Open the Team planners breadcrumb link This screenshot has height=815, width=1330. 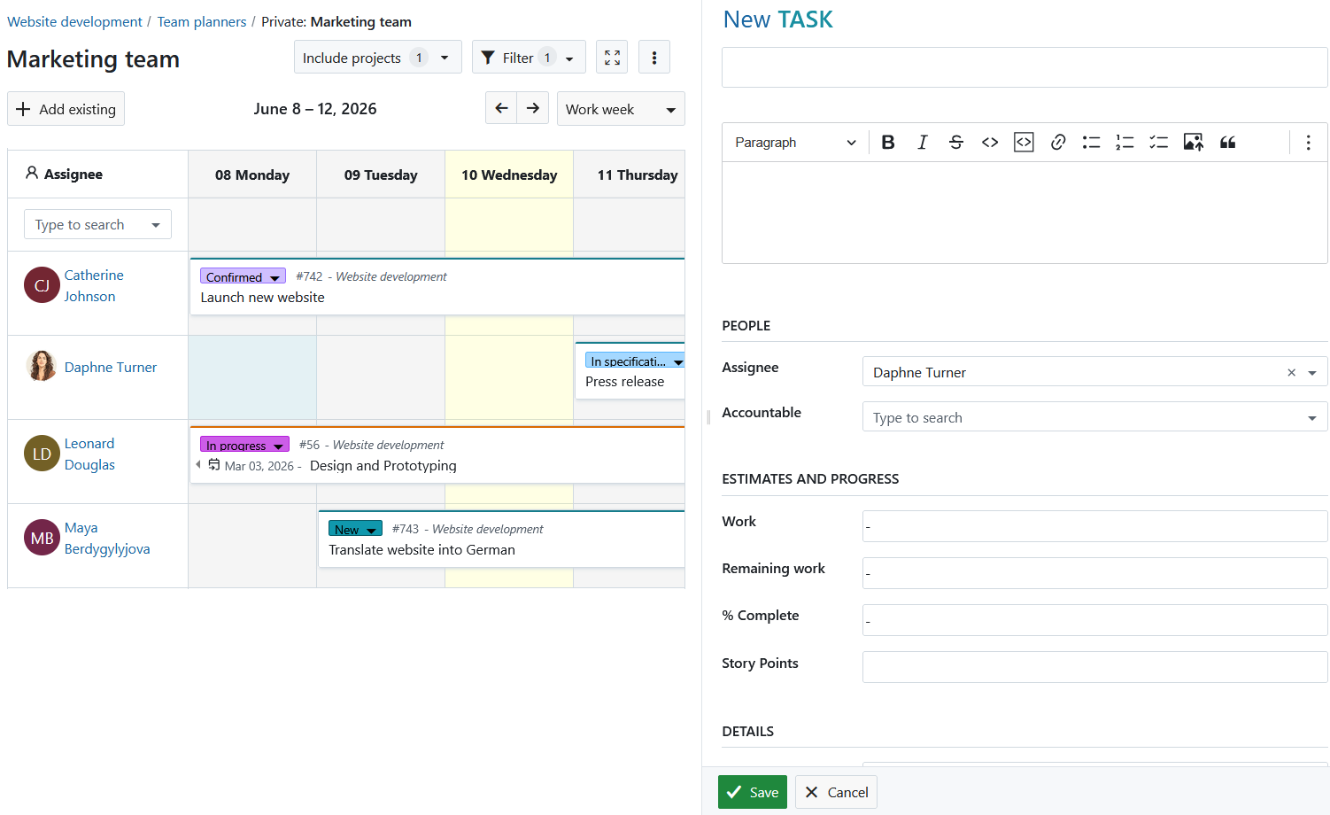pos(202,22)
